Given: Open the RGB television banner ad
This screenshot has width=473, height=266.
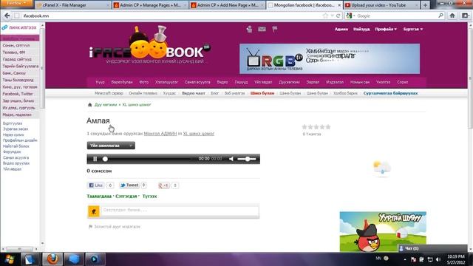Looking at the screenshot, I should point(330,59).
